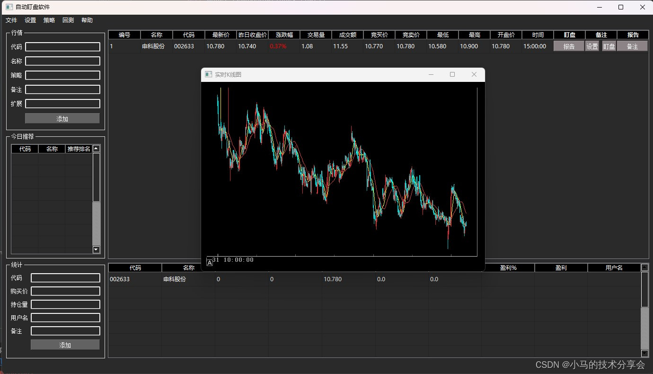Click the 报告 button in 申科股份 row
653x374 pixels.
[x=569, y=46]
